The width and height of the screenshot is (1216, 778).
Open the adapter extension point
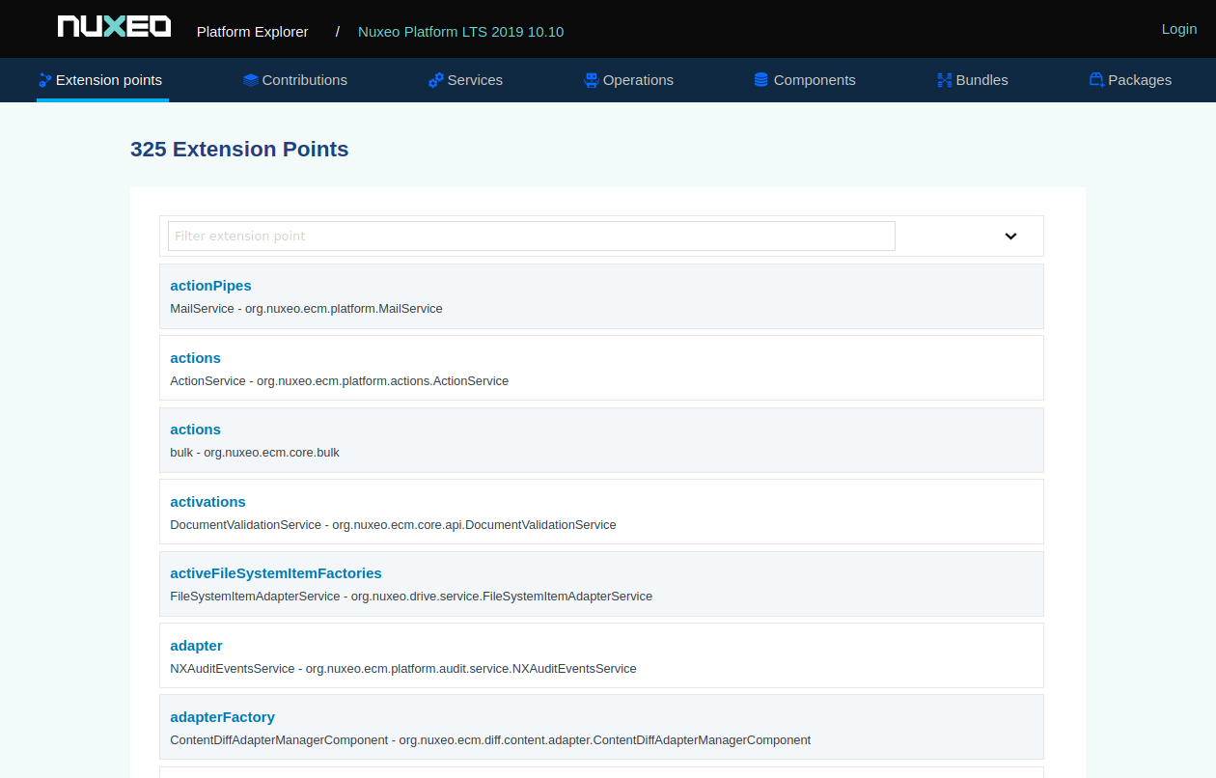[196, 646]
